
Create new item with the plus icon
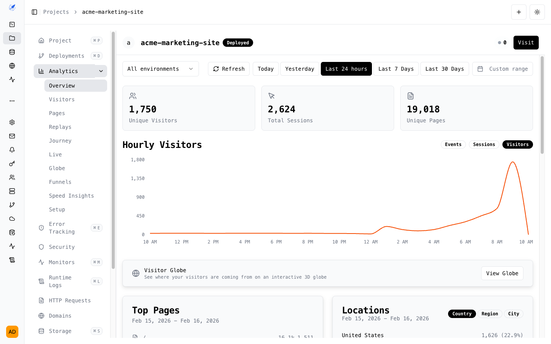(519, 12)
